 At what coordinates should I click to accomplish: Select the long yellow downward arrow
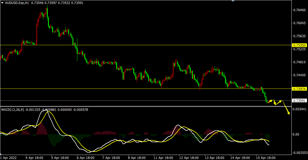pyautogui.click(x=286, y=108)
